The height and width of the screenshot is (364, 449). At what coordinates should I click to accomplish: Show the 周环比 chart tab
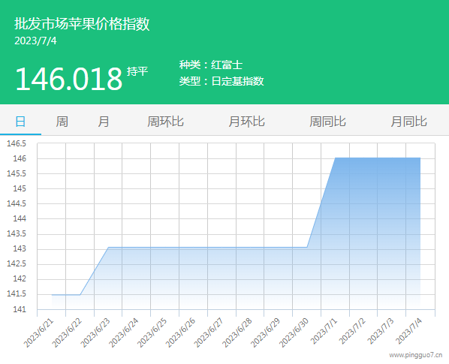[165, 122]
